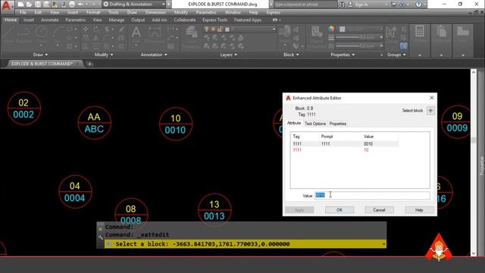Expand the Groups panel flyout
Viewport: 485px width, 273px height.
(x=396, y=55)
